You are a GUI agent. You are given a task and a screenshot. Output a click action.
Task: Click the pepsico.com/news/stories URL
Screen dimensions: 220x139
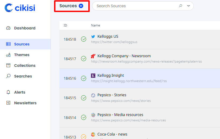tap(121, 101)
